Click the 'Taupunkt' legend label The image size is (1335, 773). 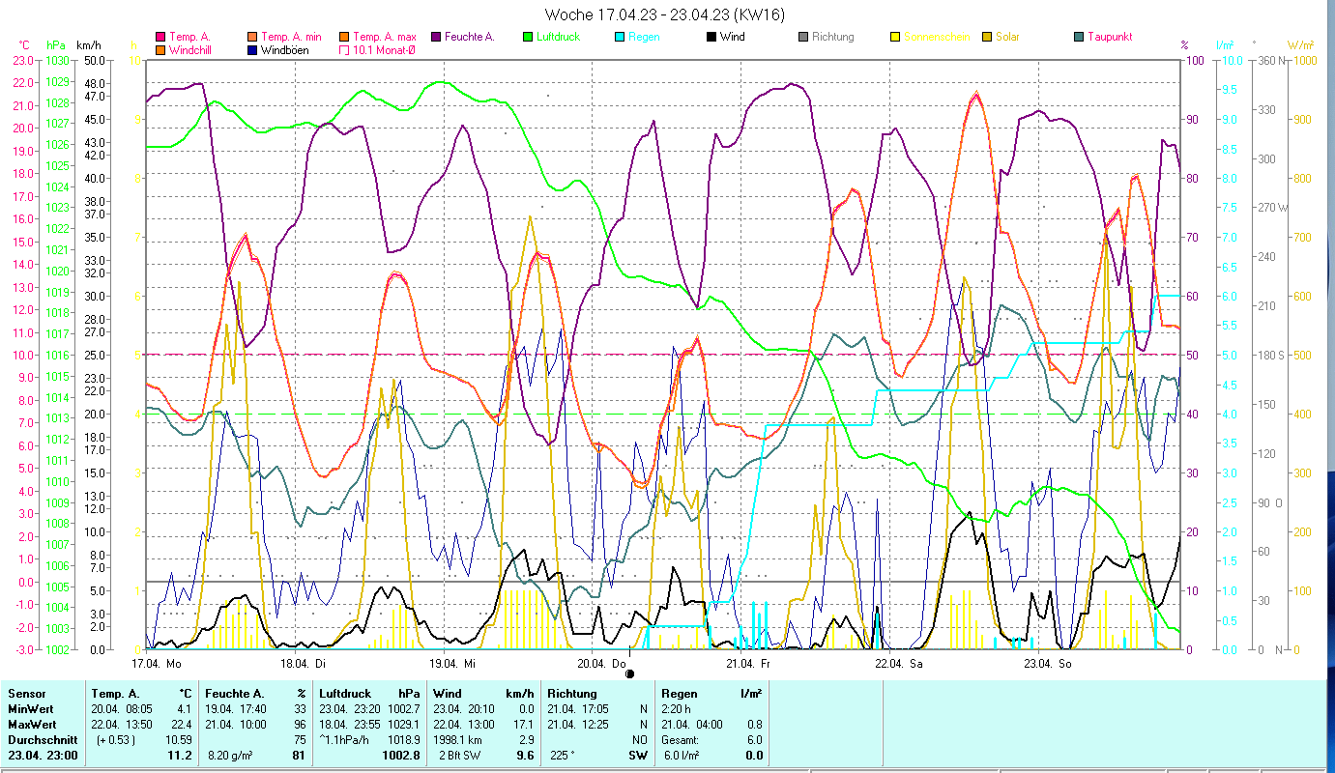click(x=1110, y=37)
